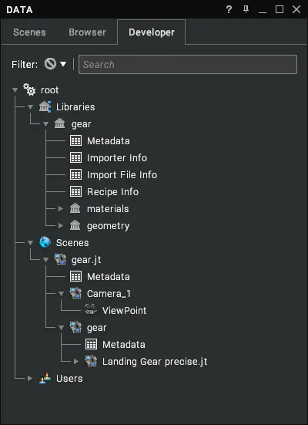Click the Importer Info table icon
The image size is (308, 425).
[x=75, y=157]
